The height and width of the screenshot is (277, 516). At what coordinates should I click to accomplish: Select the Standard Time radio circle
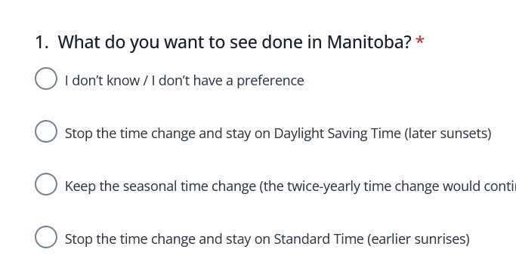46,237
